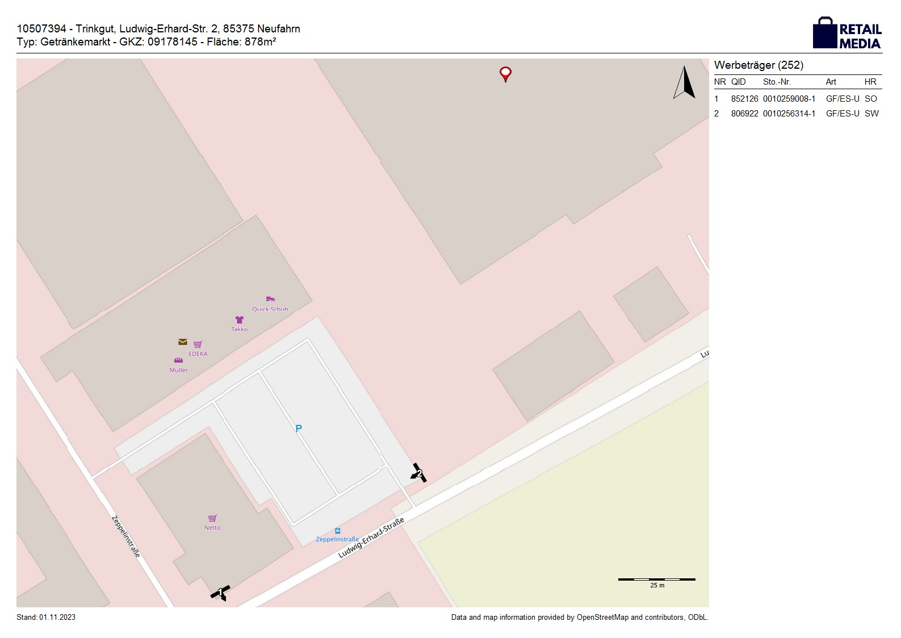The width and height of the screenshot is (901, 638).
Task: Click the Takko t-shirt icon
Action: click(x=239, y=320)
